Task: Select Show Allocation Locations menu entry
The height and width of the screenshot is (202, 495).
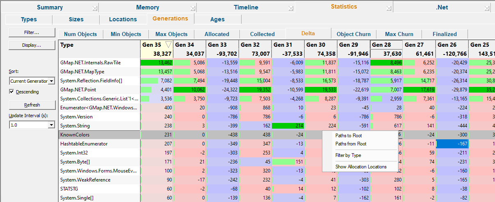Action: 360,167
